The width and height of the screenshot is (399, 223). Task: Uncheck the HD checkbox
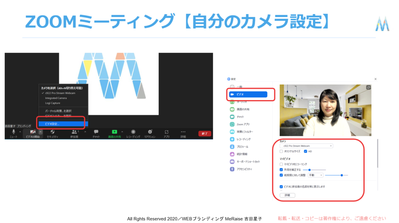(x=305, y=151)
